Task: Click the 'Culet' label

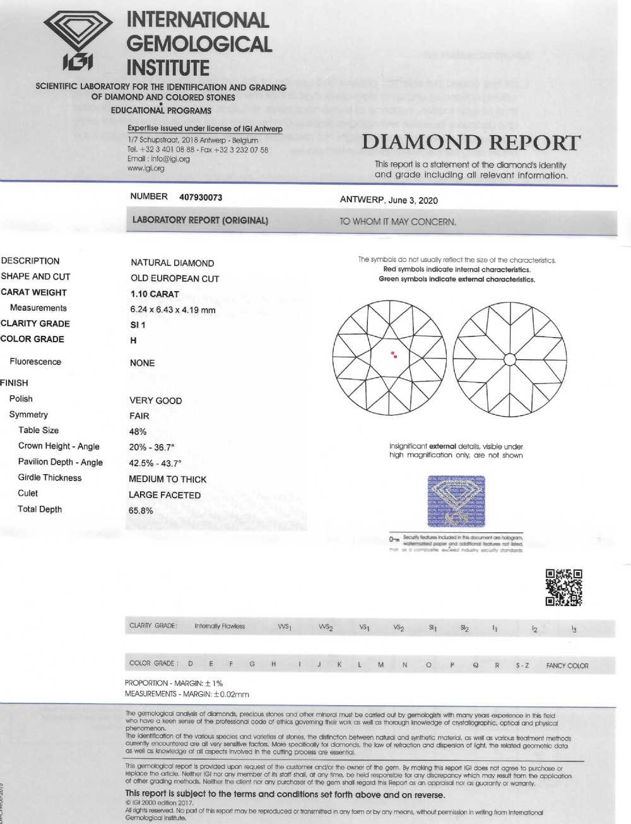Action: (28, 493)
